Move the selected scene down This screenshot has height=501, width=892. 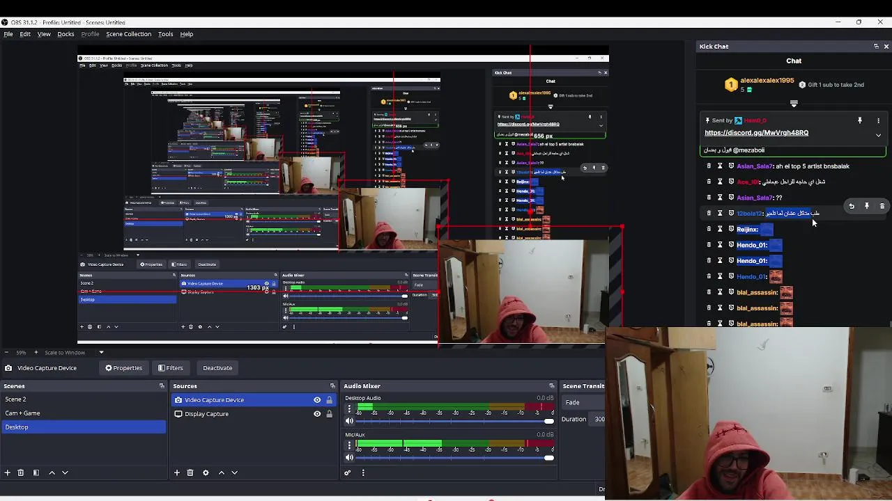point(65,472)
